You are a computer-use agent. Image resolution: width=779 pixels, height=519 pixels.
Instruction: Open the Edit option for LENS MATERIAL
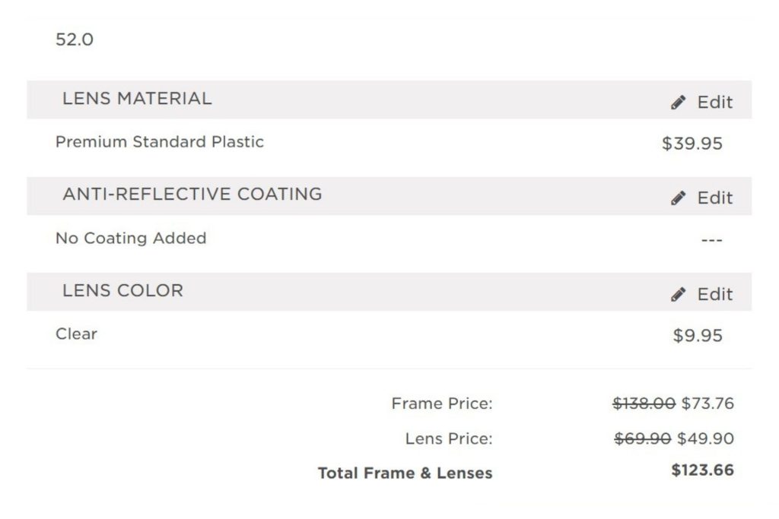point(711,101)
